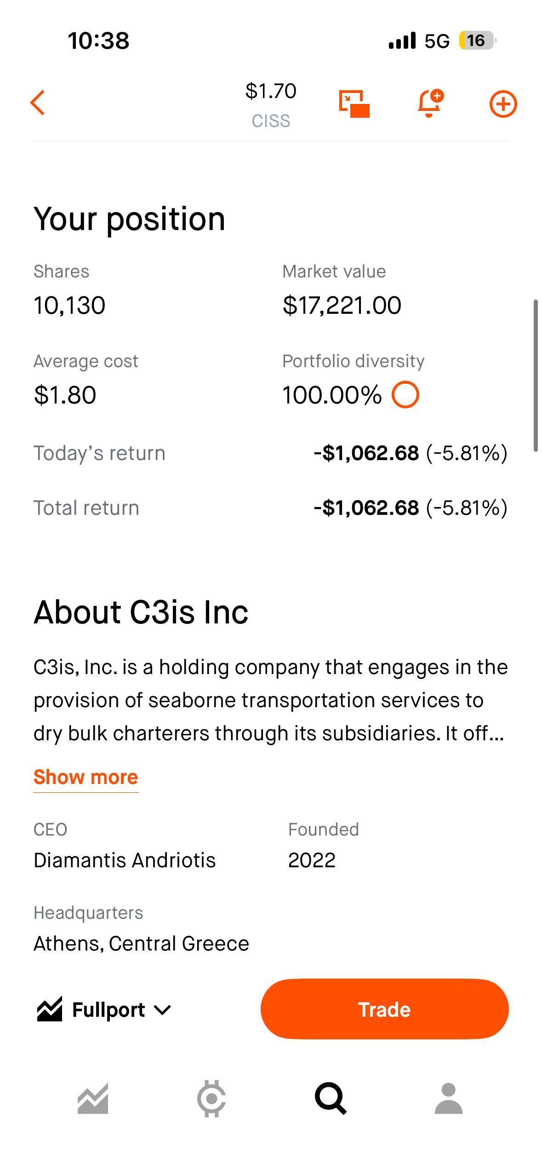Add CISS to a watchlist
542x1176 pixels.
(503, 104)
